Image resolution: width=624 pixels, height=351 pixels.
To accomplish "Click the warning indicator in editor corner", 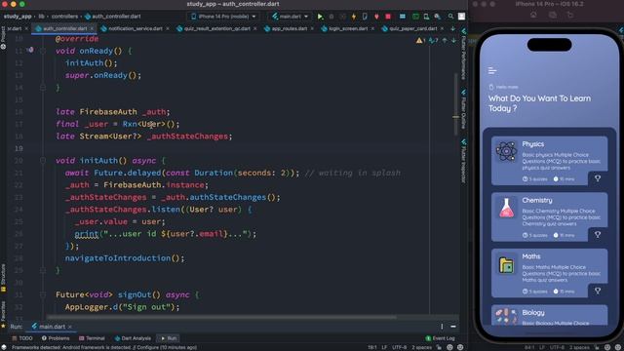I will coord(420,40).
